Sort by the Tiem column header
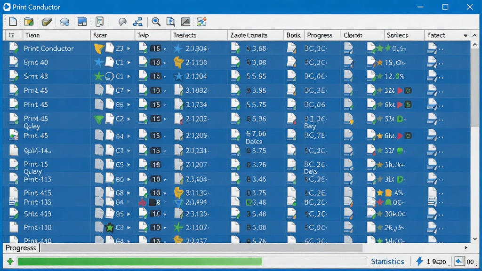The width and height of the screenshot is (482, 271). [57, 35]
